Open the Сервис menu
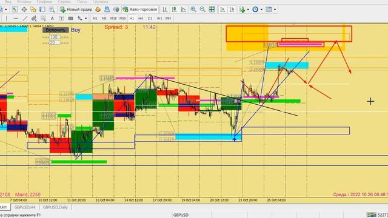The width and height of the screenshot is (388, 218). [x=65, y=1]
